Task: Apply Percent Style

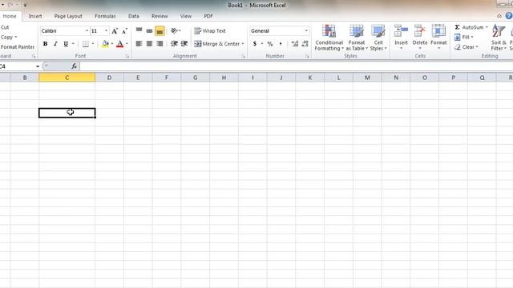Action: pos(270,44)
